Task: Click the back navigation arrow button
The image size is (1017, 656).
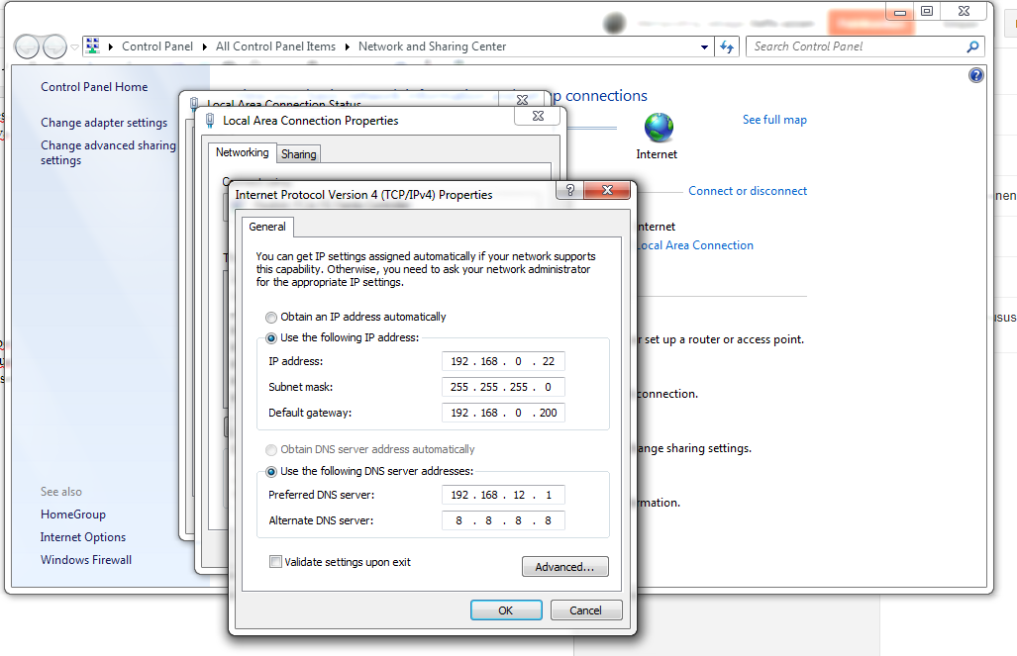Action: tap(27, 47)
